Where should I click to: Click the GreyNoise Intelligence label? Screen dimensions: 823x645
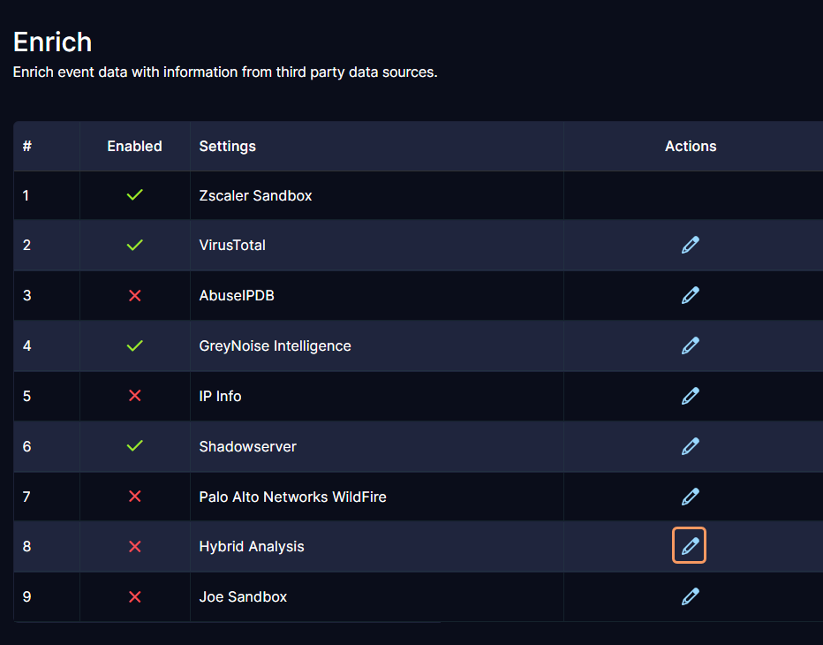click(x=275, y=345)
